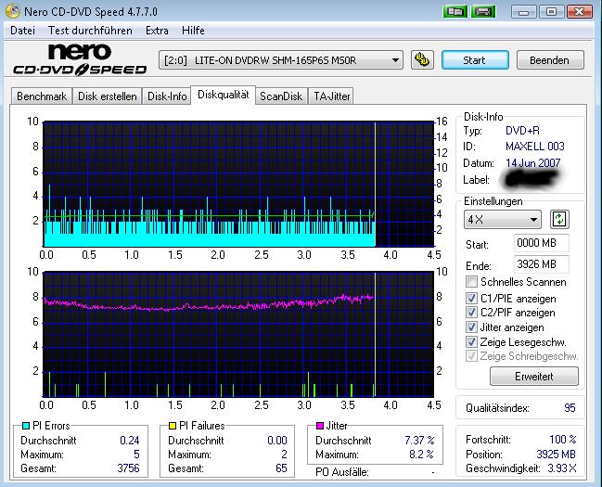
Task: Click the green refresh icon beside speed dropdown
Action: 559,220
